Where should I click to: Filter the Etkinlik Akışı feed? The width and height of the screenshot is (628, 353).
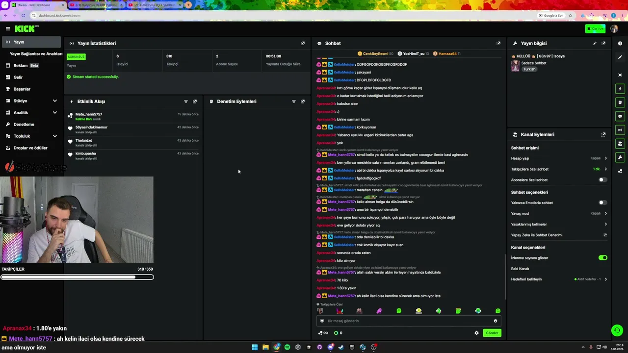tap(186, 101)
